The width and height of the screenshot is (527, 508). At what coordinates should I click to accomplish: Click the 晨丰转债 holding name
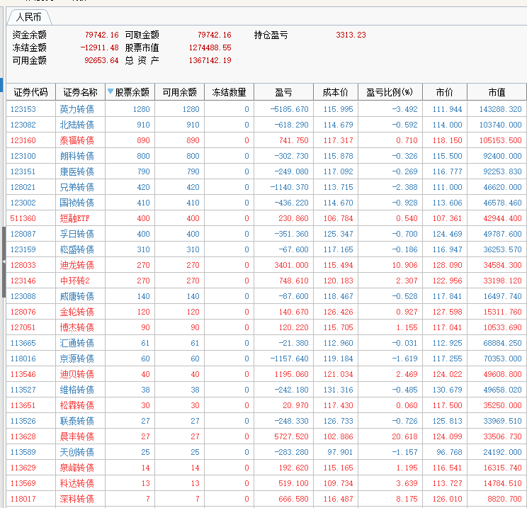pyautogui.click(x=76, y=436)
